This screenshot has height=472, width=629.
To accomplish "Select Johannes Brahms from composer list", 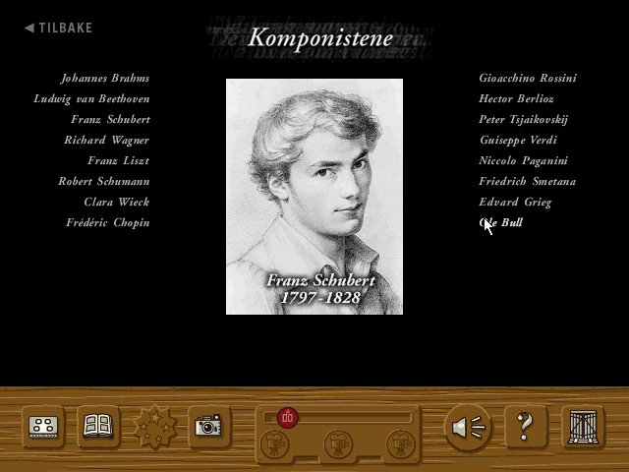I will tap(105, 79).
